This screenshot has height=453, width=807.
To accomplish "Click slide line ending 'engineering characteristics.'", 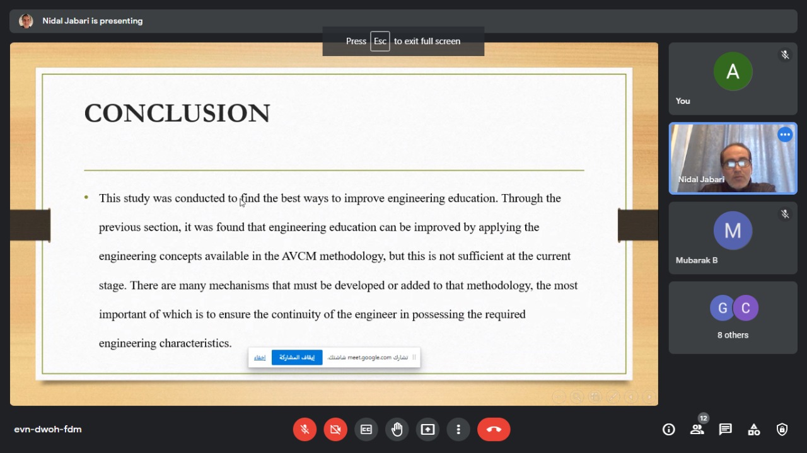I will tap(165, 343).
